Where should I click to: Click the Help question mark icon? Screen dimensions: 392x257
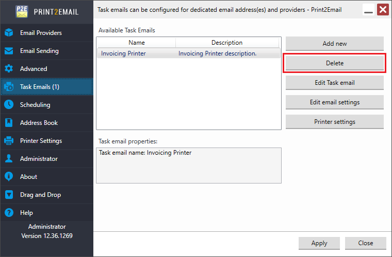click(x=9, y=213)
